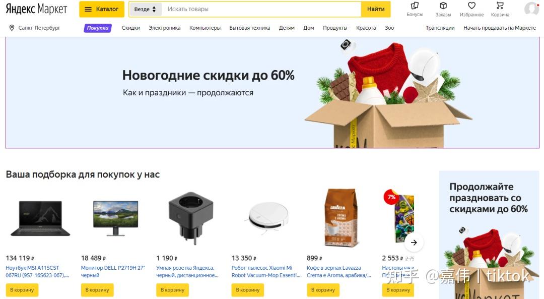544x299 pixels.
Task: Click the Найти search button
Action: tap(376, 10)
